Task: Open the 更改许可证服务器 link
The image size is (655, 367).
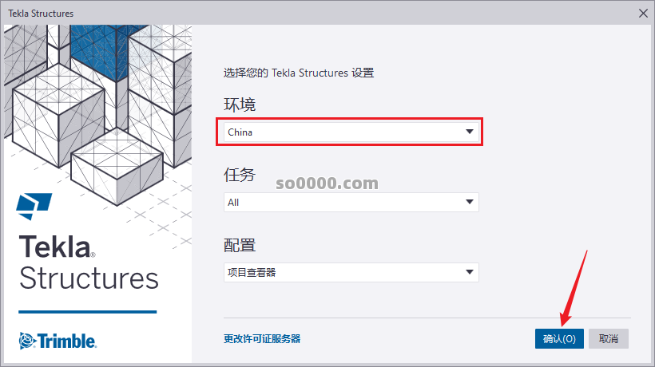Action: tap(262, 338)
